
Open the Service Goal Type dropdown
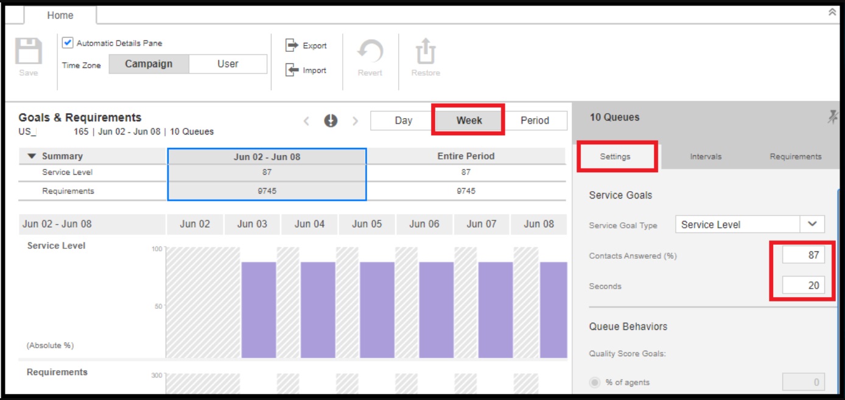[812, 224]
